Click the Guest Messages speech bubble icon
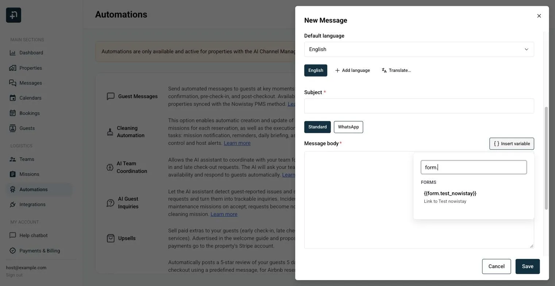555x286 pixels. point(111,96)
